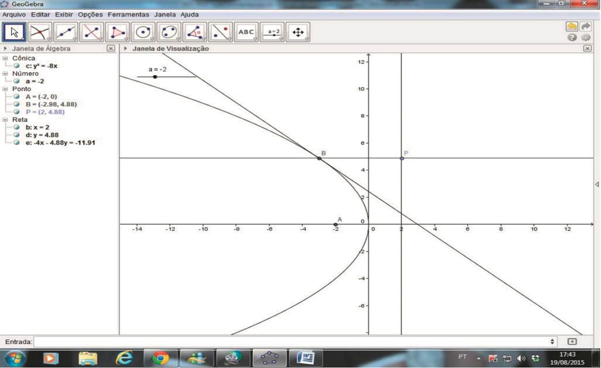Click the slider a = -2 handle
Image resolution: width=601 pixels, height=368 pixels.
click(155, 77)
